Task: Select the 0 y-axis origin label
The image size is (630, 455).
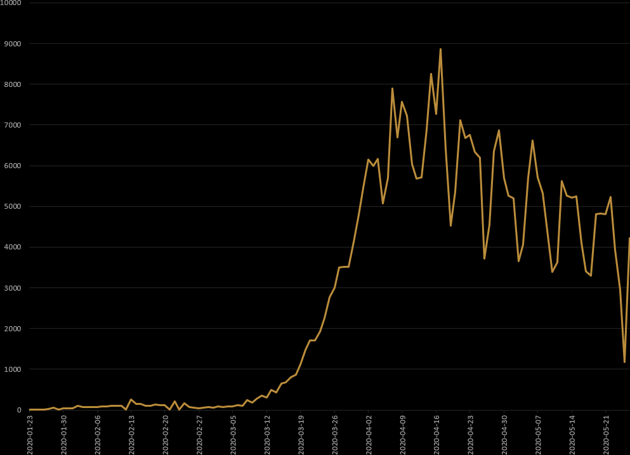Action: coord(19,410)
